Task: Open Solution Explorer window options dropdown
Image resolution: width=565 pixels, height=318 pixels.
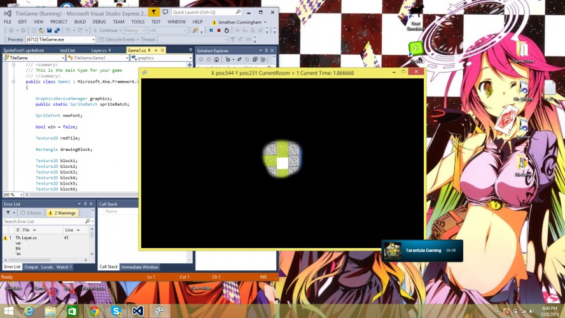Action: coord(260,51)
